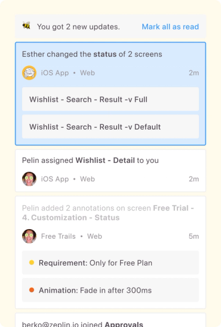Click the 5m timestamp on Pelin's annotations
Screen dimensions: 221x327
(x=194, y=236)
